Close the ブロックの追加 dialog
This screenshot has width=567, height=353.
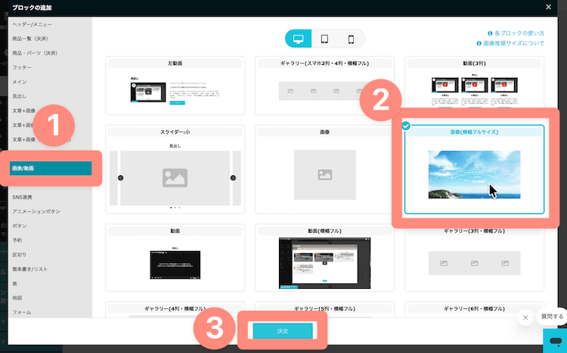[x=548, y=7]
